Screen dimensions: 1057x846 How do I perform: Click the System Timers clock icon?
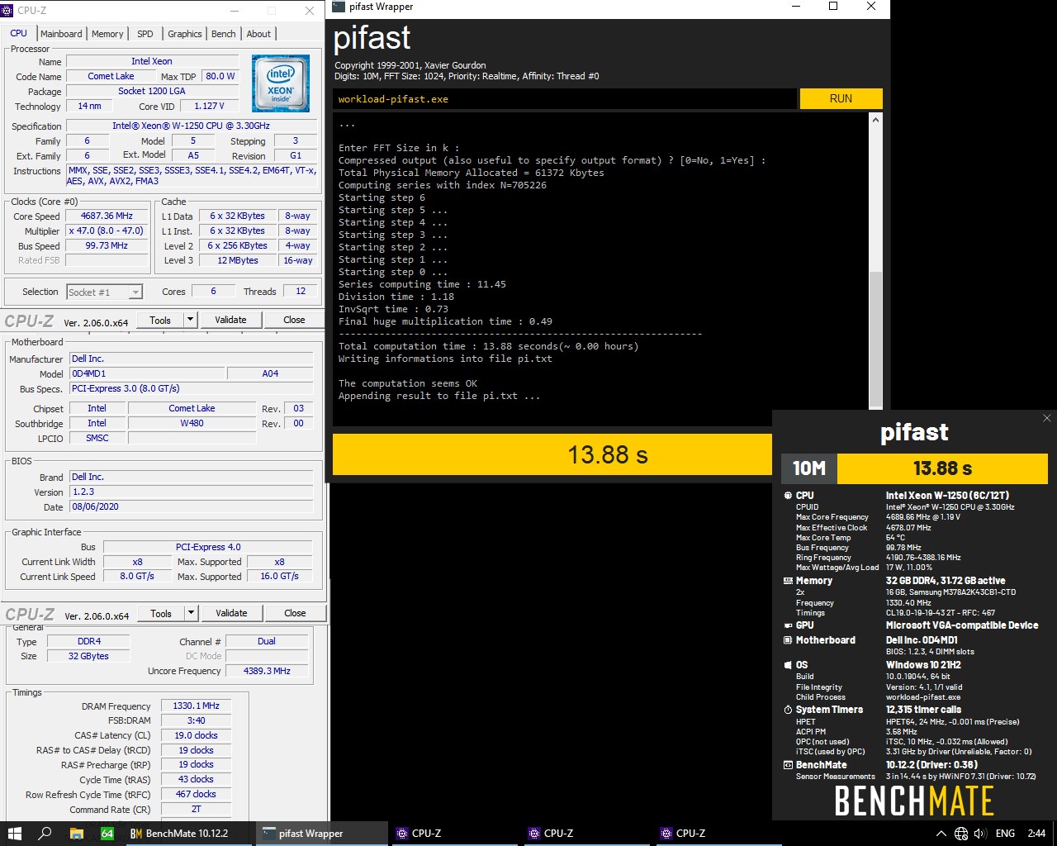tap(788, 710)
